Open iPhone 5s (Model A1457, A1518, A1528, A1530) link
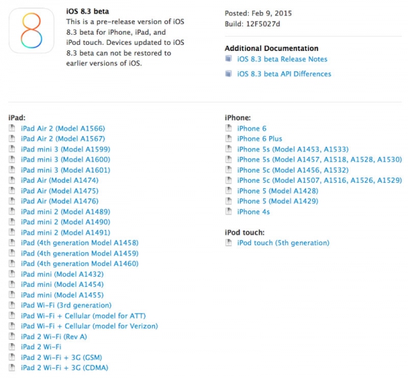This screenshot has height=378, width=408. point(320,160)
